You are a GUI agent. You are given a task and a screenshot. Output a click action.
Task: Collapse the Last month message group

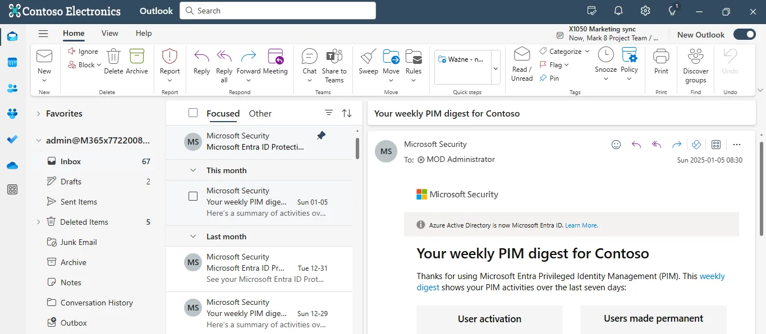(193, 236)
